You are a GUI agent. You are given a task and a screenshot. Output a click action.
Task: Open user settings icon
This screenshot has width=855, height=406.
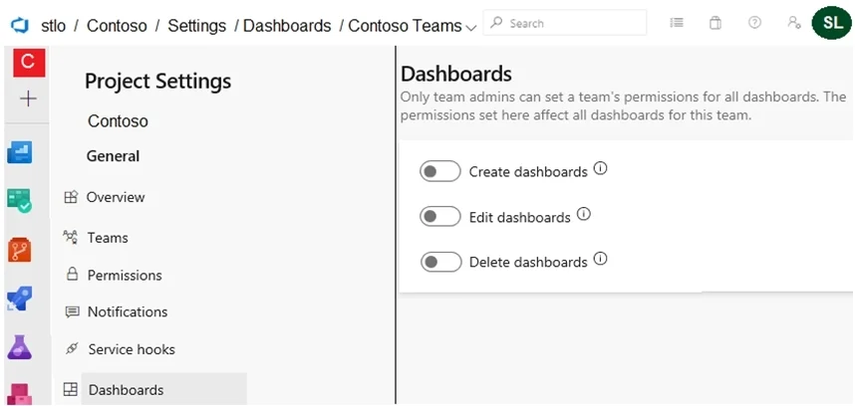(x=794, y=23)
